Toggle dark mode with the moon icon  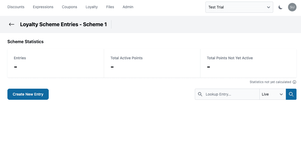click(x=280, y=7)
